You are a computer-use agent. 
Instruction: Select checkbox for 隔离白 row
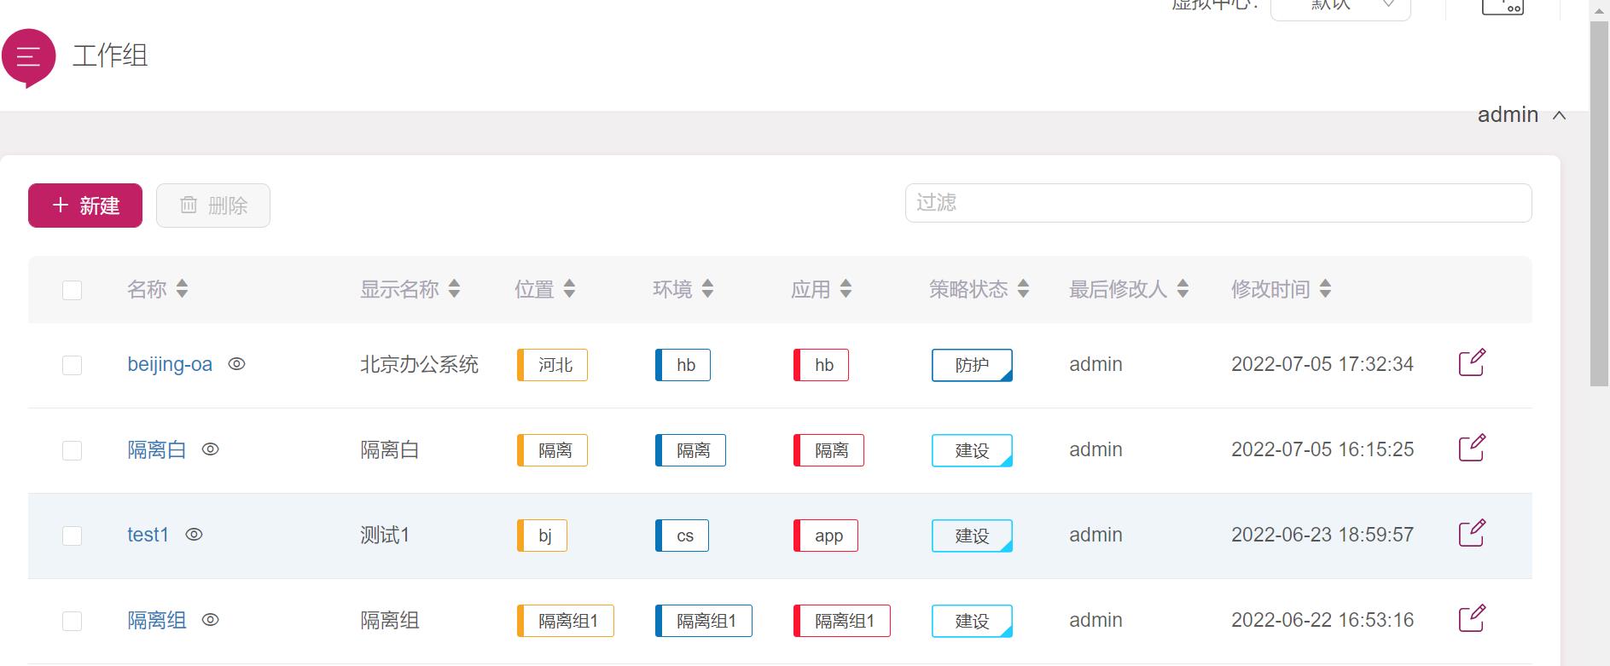[x=73, y=450]
